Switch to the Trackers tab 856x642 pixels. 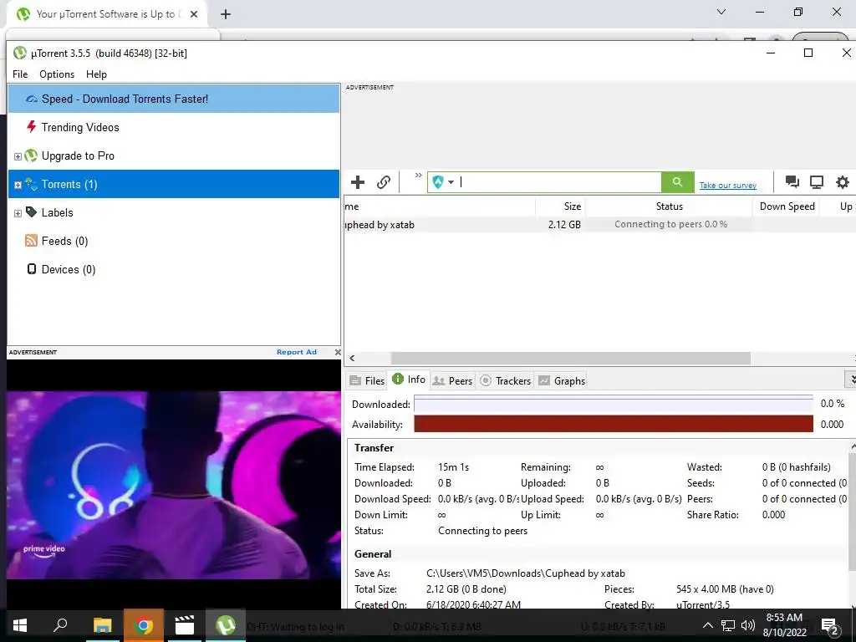506,381
